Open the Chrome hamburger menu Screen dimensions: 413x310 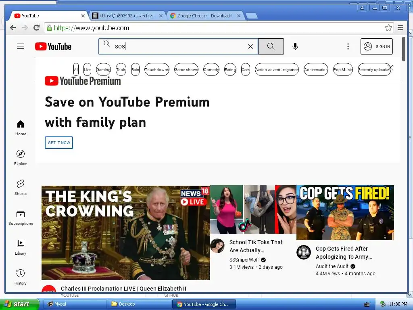point(400,28)
